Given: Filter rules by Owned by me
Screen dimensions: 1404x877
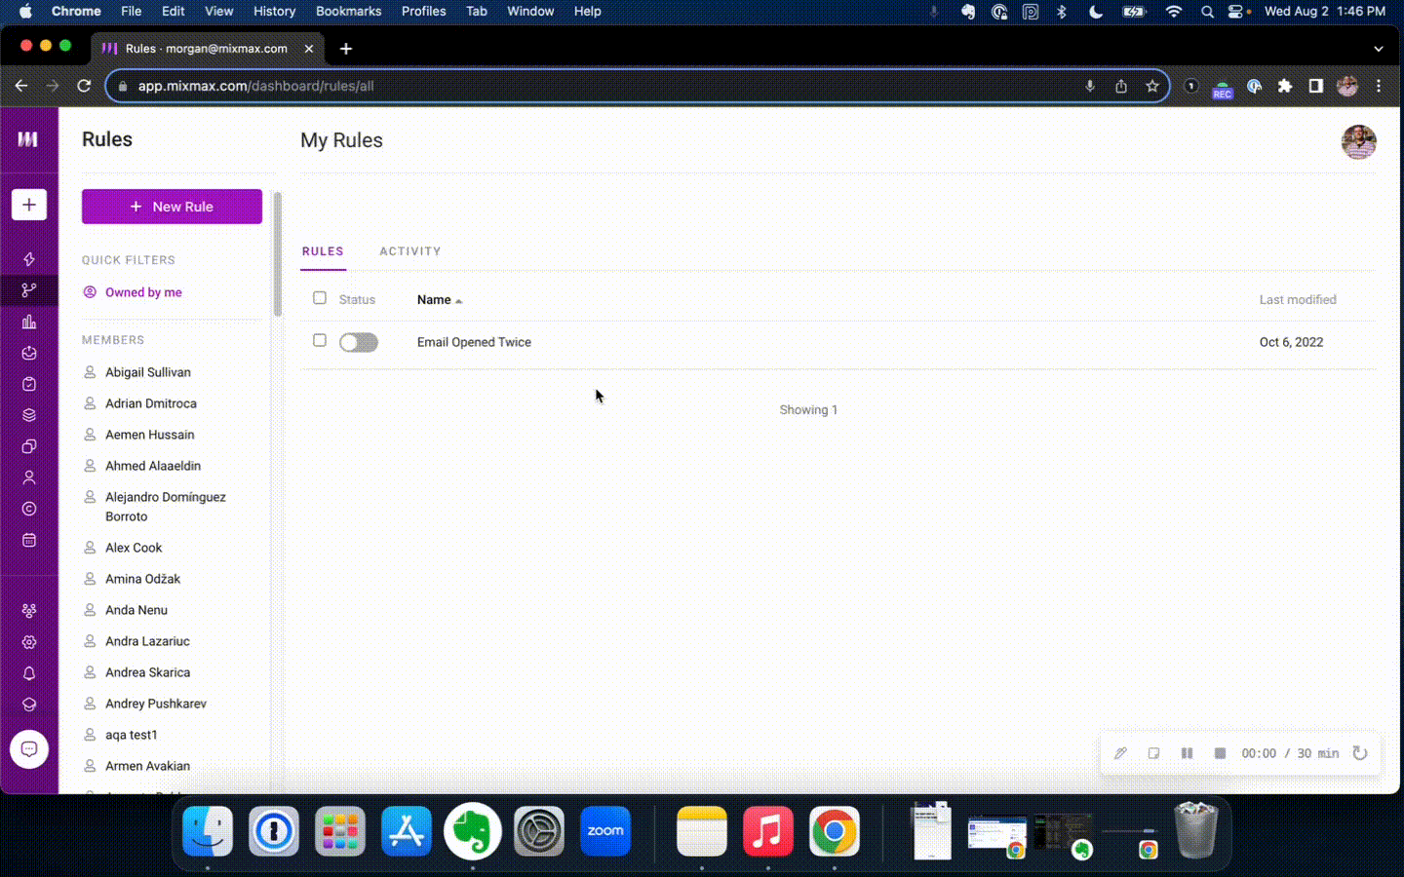Looking at the screenshot, I should 142,292.
